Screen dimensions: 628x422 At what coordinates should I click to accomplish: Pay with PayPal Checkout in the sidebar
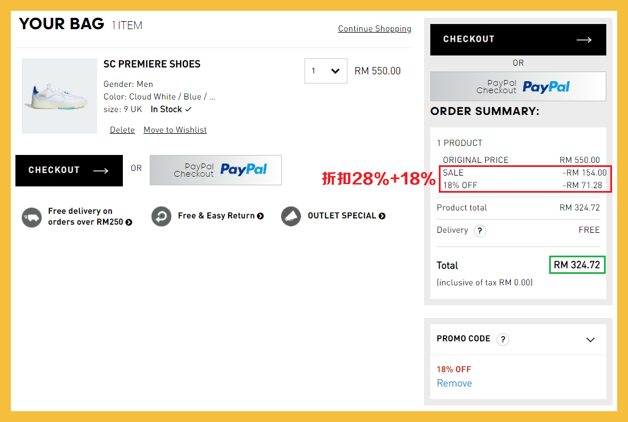coord(518,86)
